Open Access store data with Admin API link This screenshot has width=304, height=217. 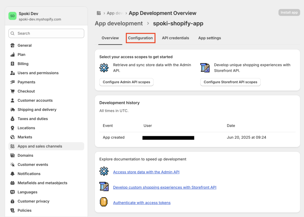146,172
